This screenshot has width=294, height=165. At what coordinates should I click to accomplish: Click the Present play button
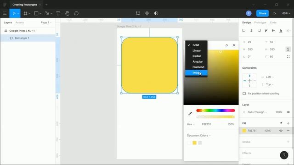pyautogui.click(x=275, y=13)
